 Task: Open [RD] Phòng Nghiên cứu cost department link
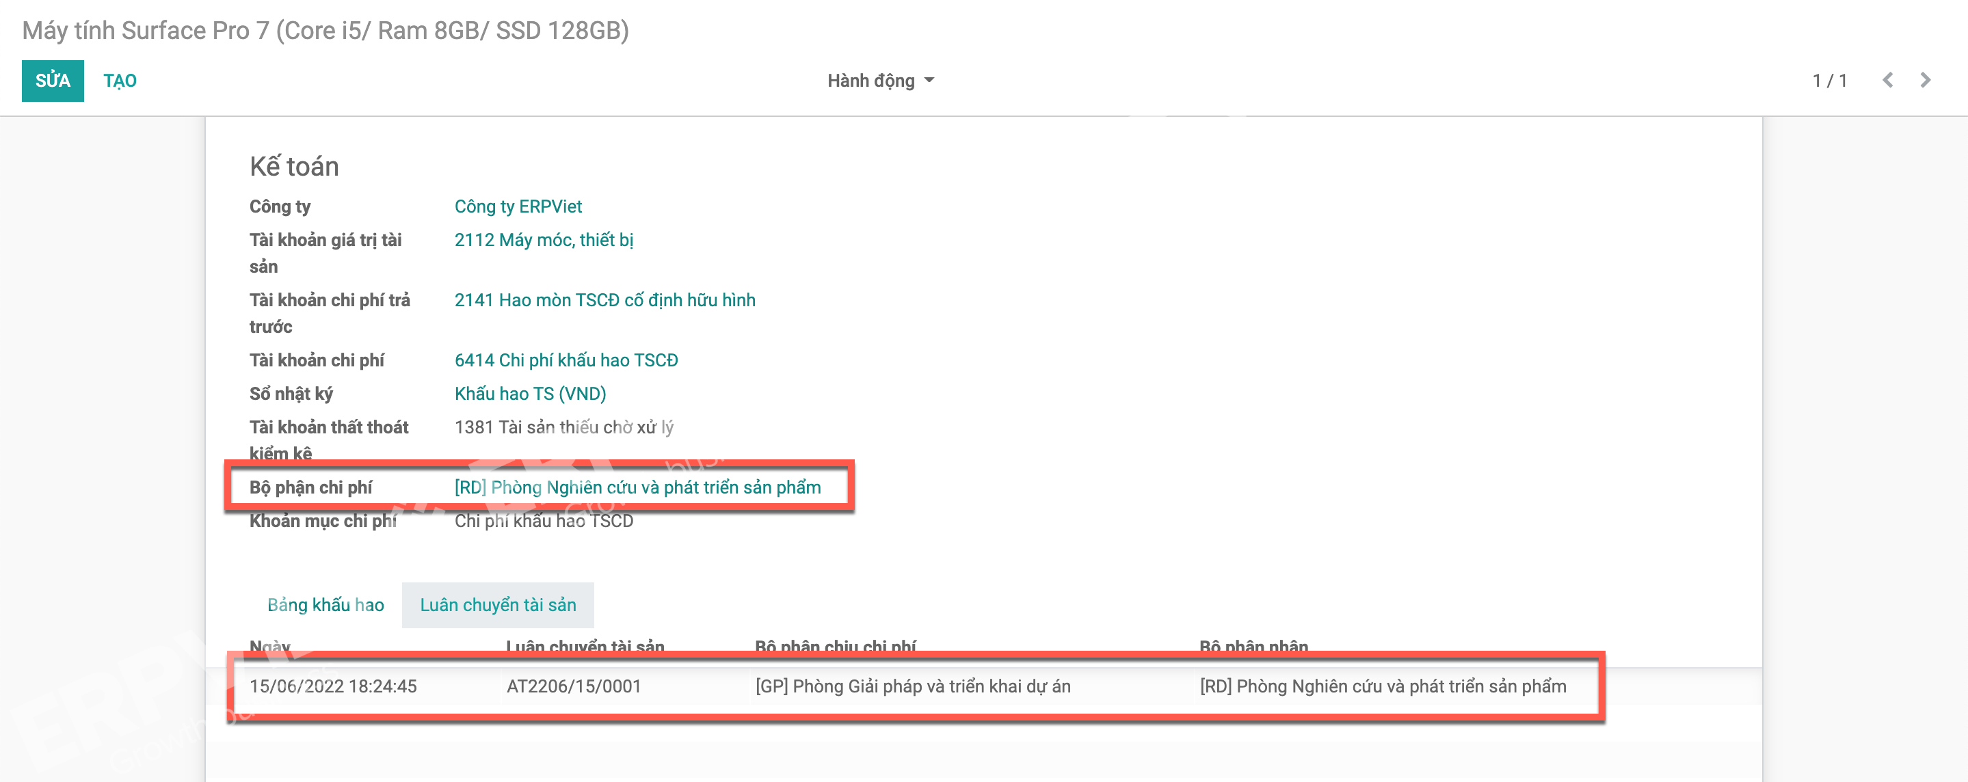tap(637, 487)
